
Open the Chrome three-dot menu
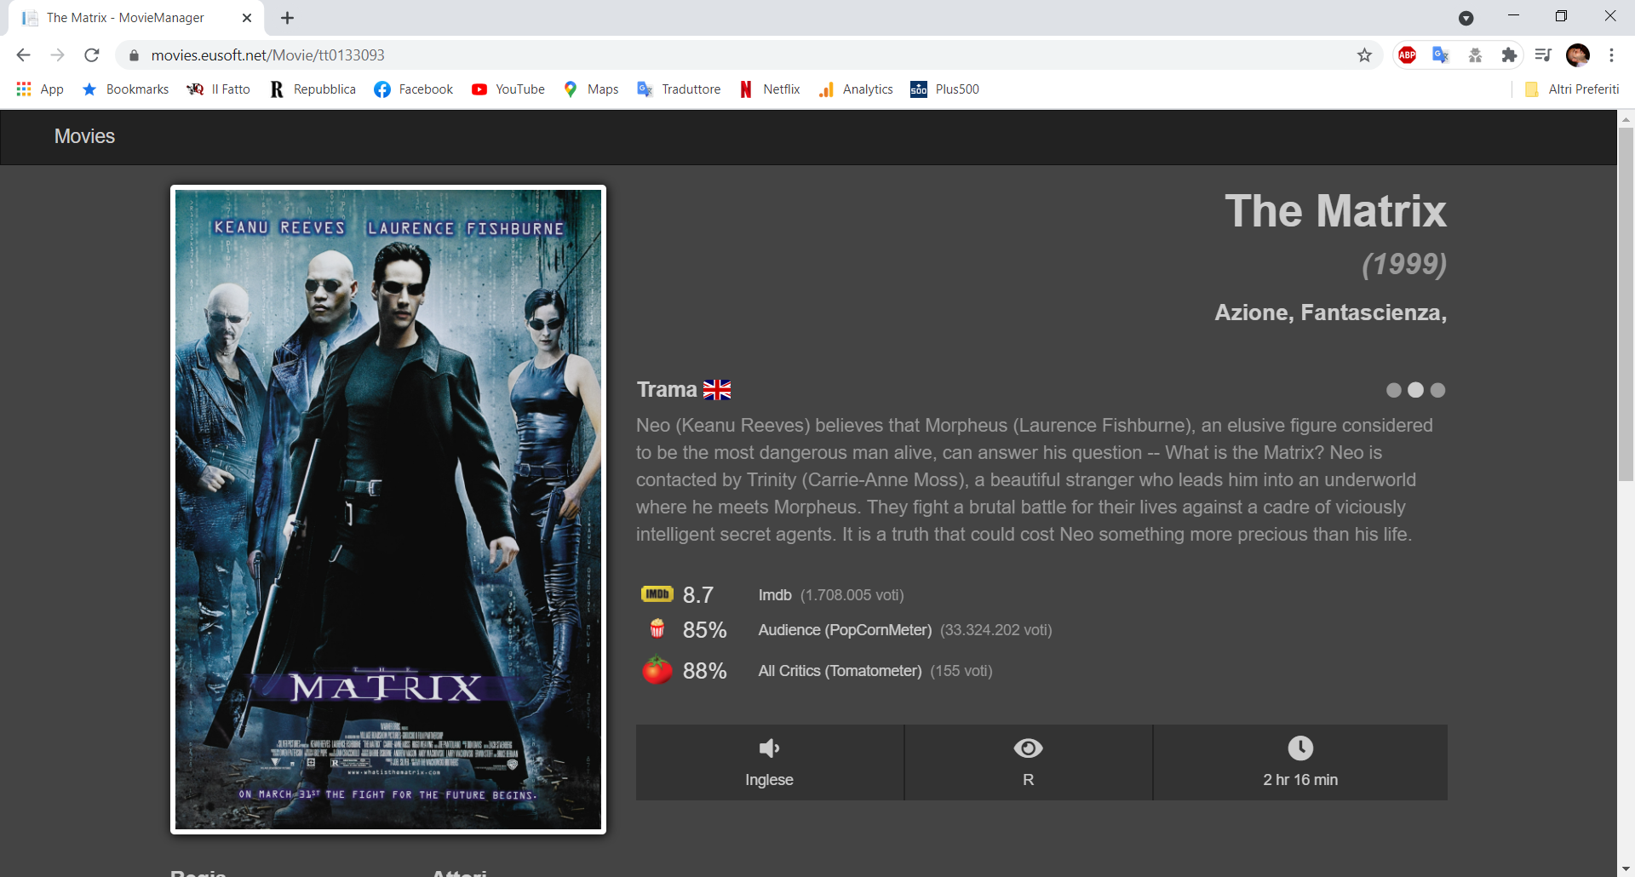[1611, 55]
